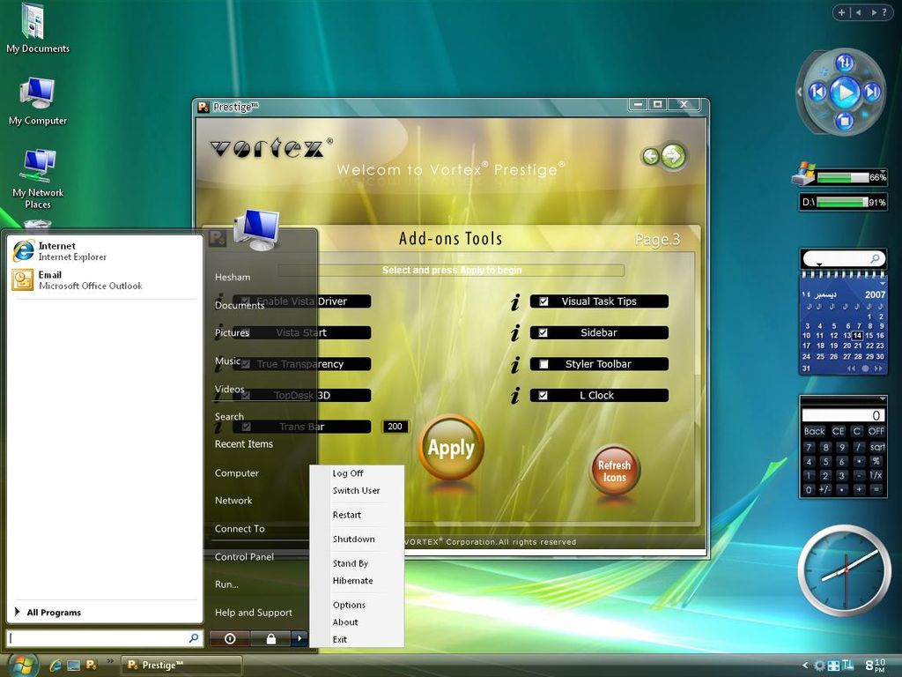Click the Trans Bar value field 200

[x=396, y=427]
